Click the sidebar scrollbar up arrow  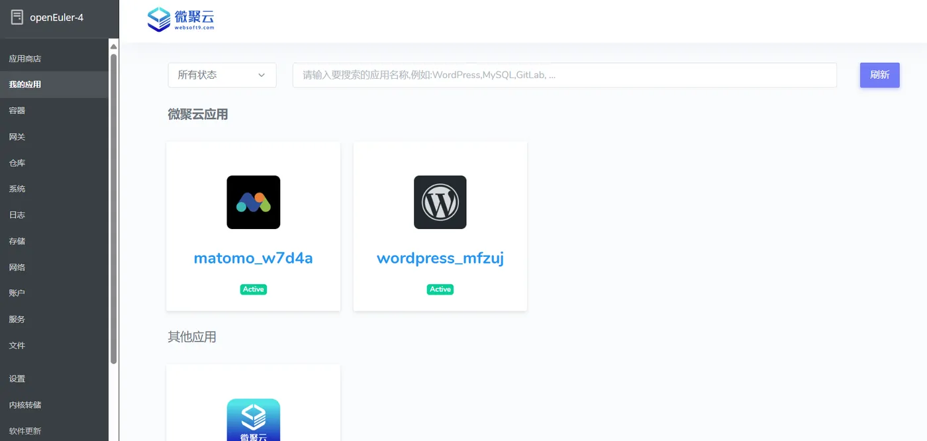pyautogui.click(x=114, y=46)
